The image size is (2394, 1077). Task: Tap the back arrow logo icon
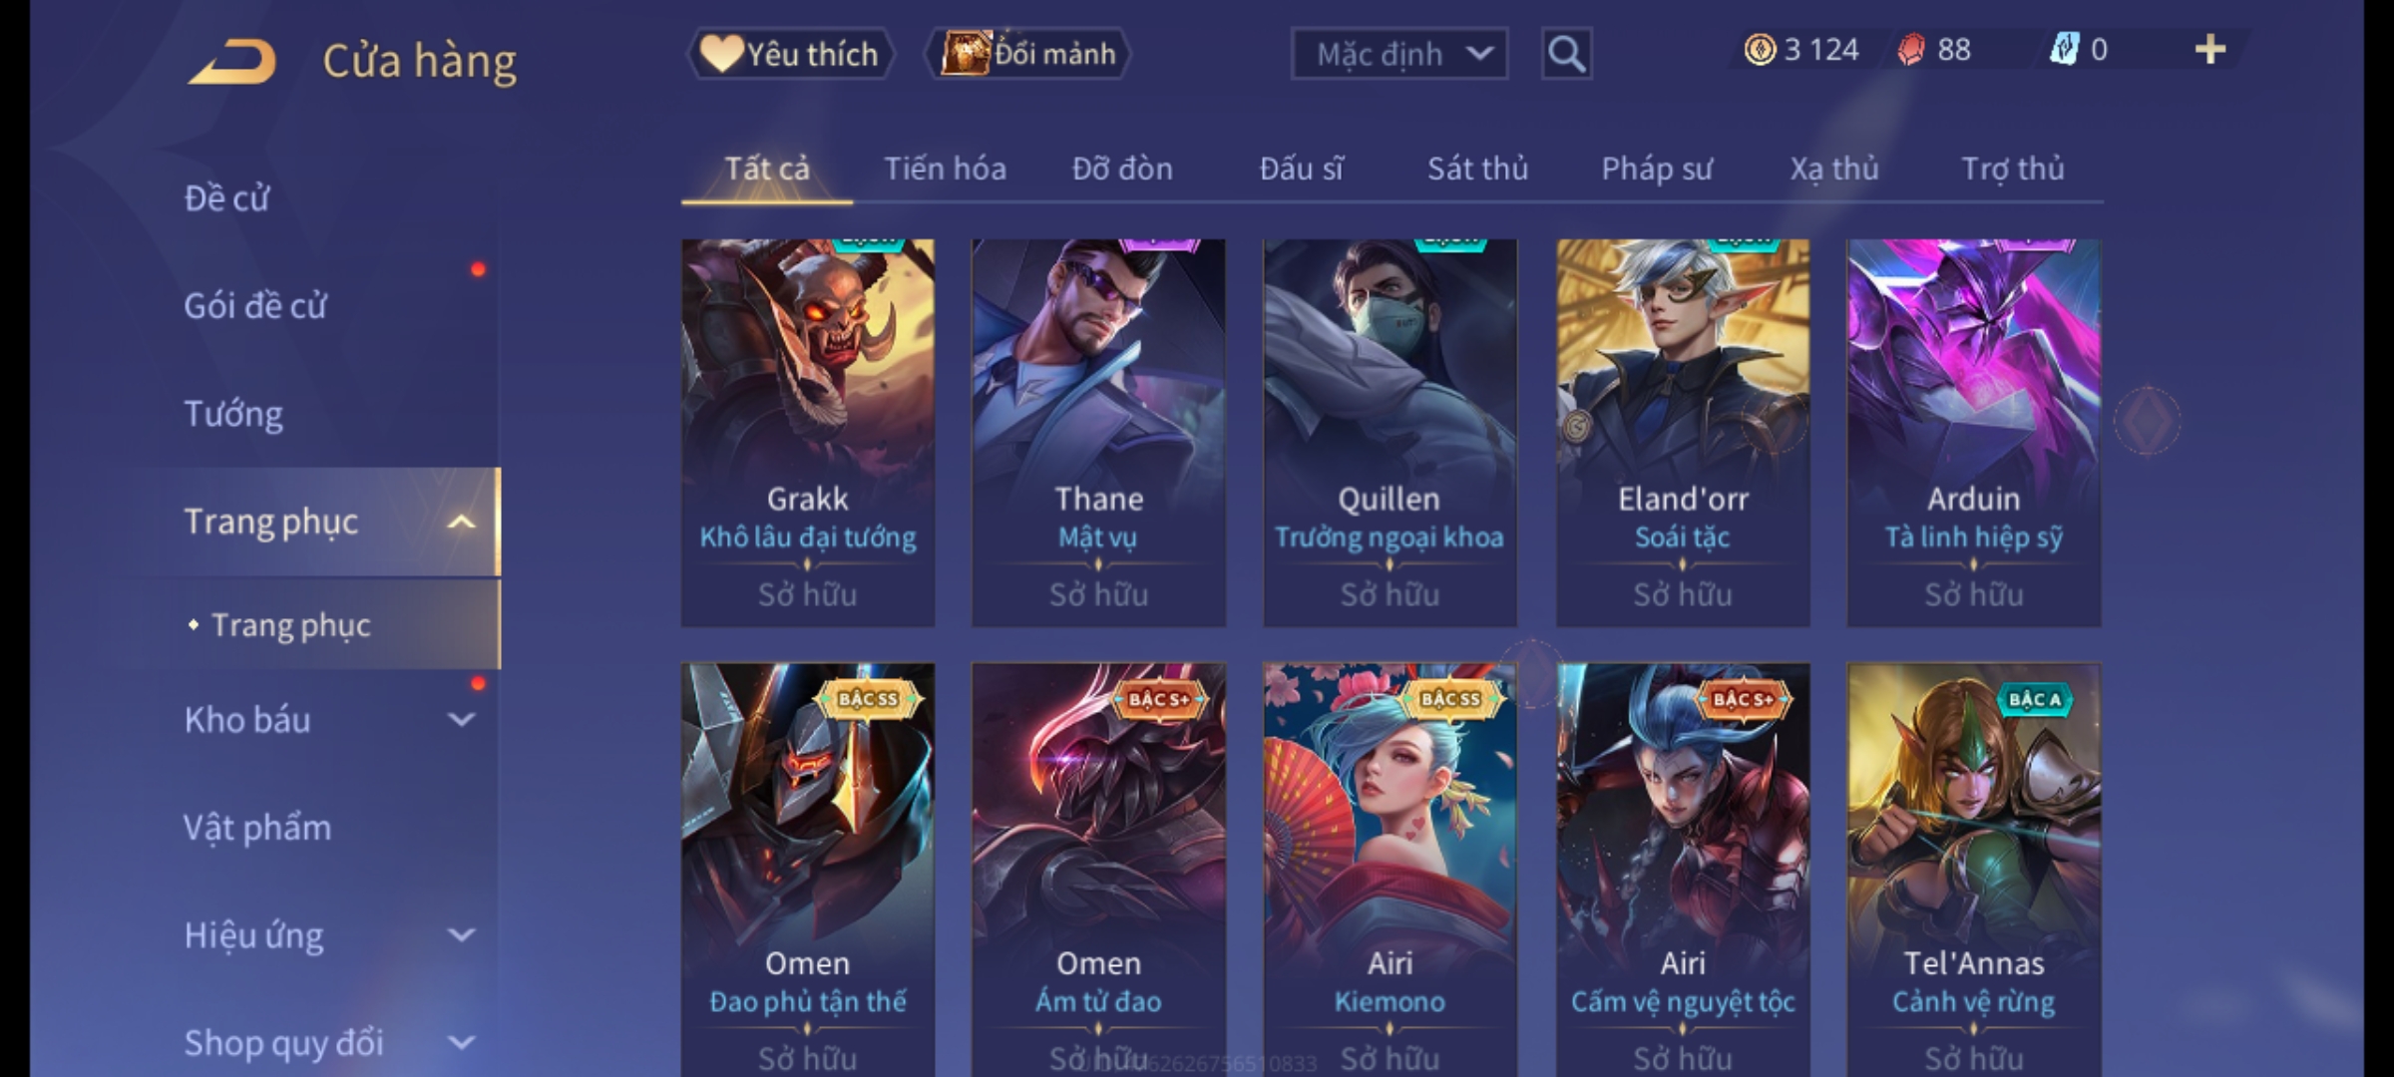pyautogui.click(x=231, y=62)
